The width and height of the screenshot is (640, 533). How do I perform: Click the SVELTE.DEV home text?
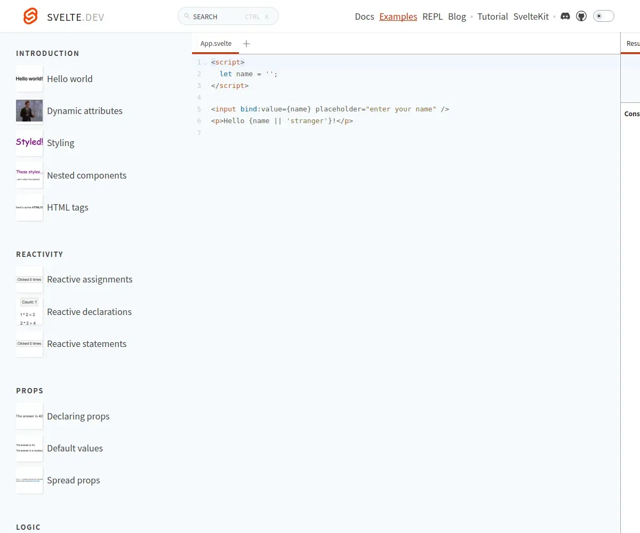[x=76, y=17]
